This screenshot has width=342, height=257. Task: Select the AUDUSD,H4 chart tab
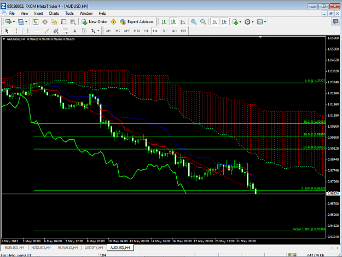coord(120,248)
